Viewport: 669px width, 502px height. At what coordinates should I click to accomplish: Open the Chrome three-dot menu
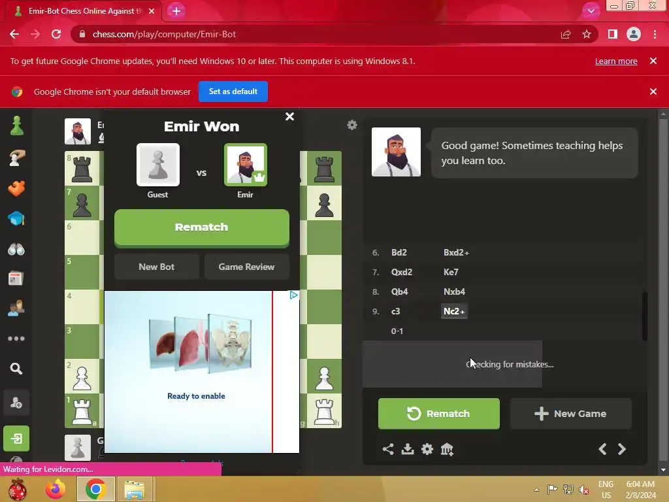click(x=655, y=34)
